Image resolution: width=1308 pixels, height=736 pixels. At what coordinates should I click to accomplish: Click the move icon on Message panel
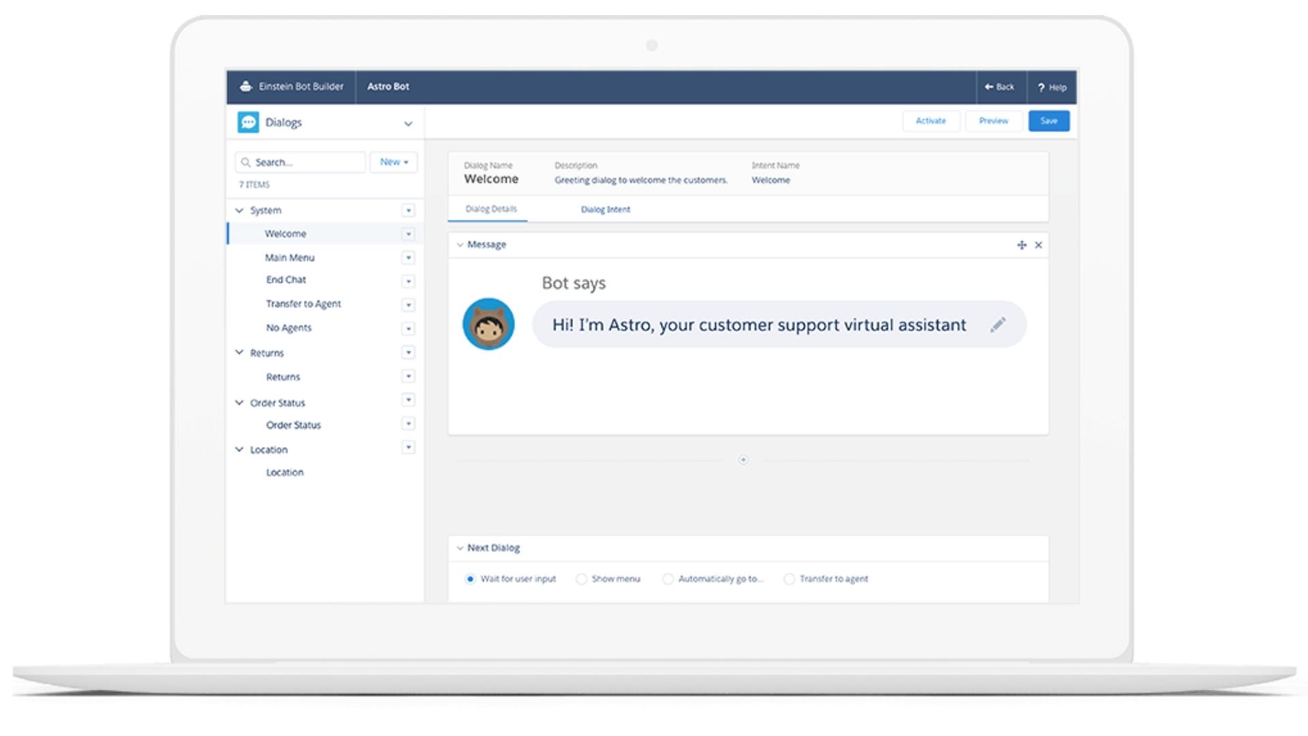1021,245
